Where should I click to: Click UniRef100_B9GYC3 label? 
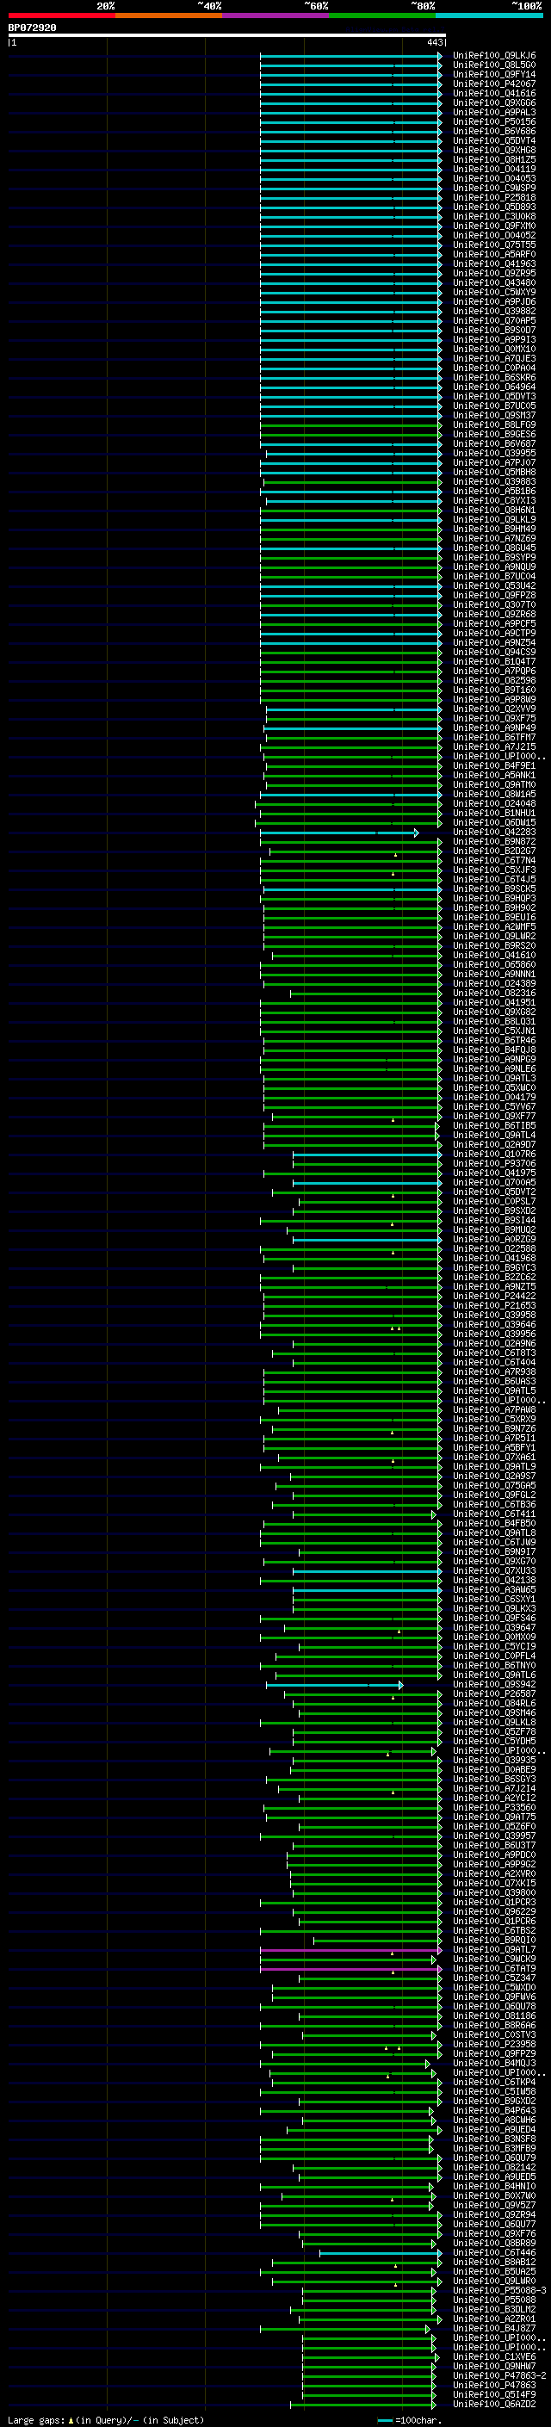click(494, 1267)
